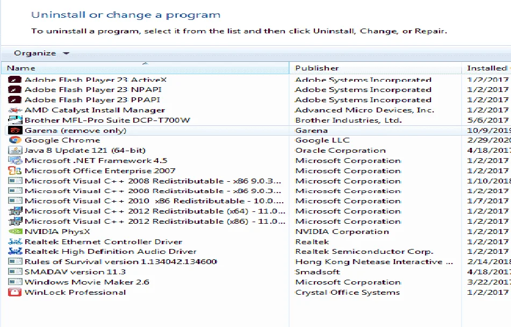This screenshot has width=511, height=327.
Task: Click the WinLock Professional lock icon
Action: (15, 292)
